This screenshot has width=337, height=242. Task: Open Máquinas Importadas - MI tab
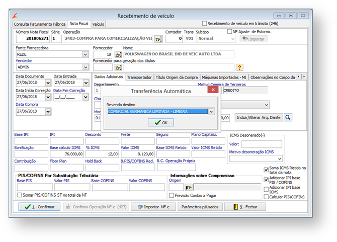pos(224,77)
